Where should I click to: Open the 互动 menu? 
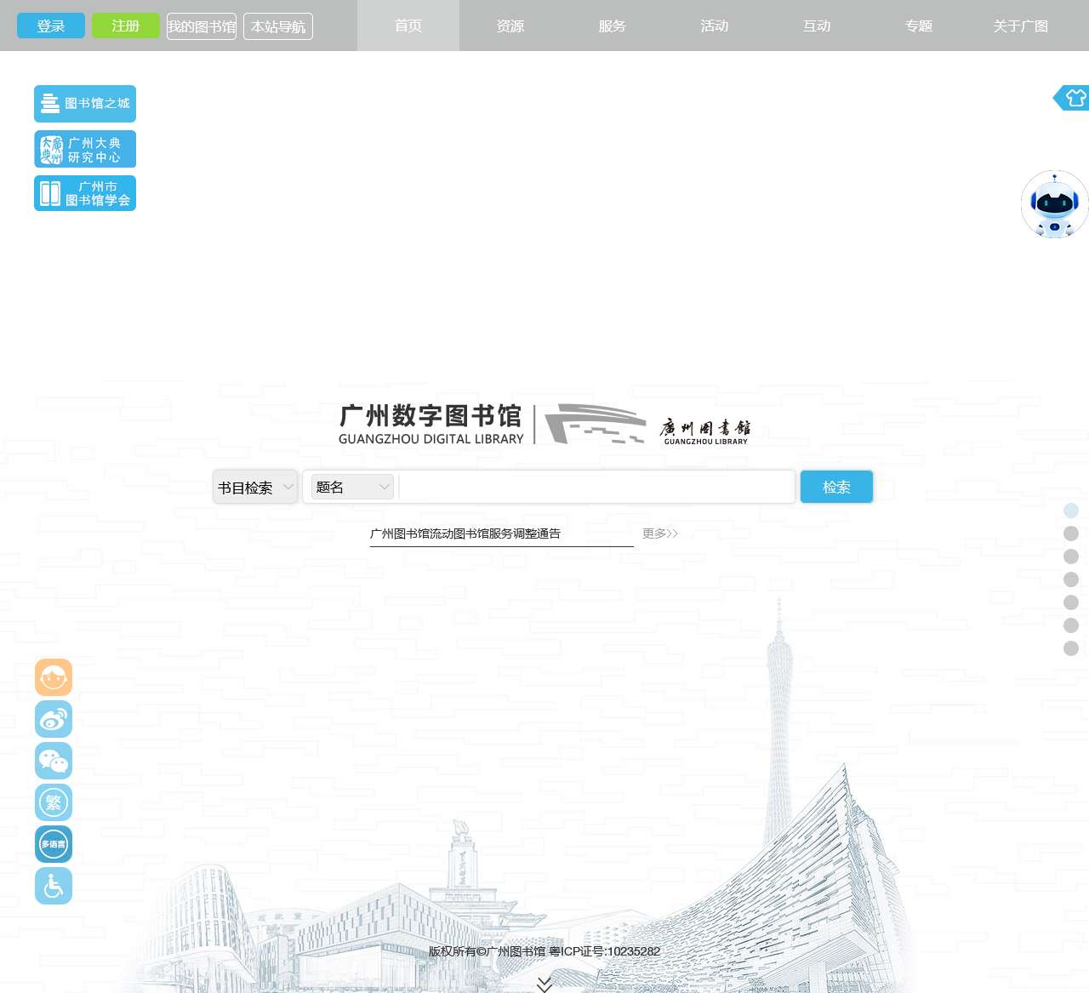[x=817, y=26]
